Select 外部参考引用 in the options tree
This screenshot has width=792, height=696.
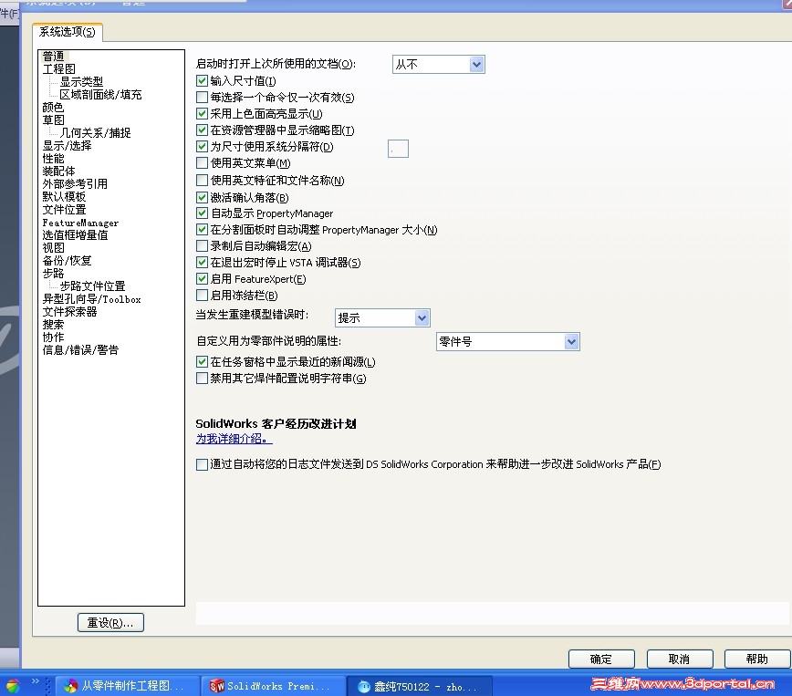pyautogui.click(x=75, y=184)
